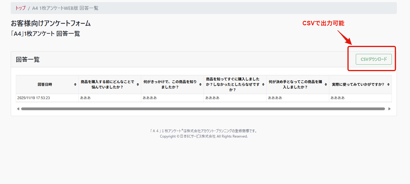
Task: Select the answer cell under 実際に使ってみて column
Action: point(337,98)
